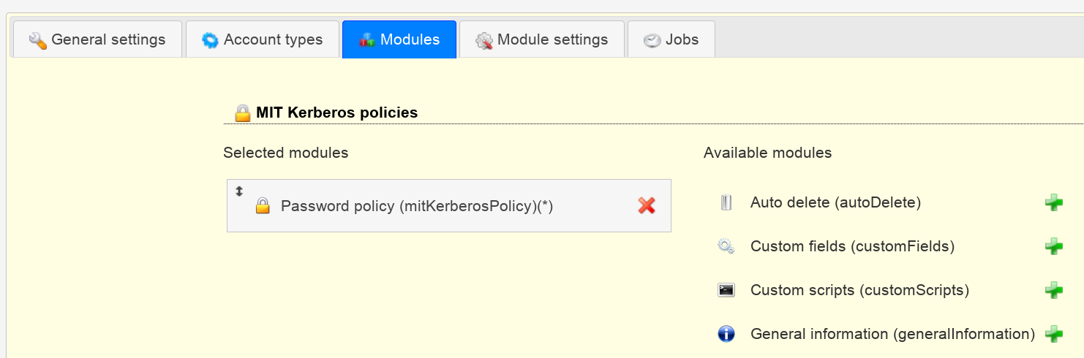The image size is (1084, 358).
Task: Click the MIT Kerberos policies lock icon
Action: [x=242, y=113]
